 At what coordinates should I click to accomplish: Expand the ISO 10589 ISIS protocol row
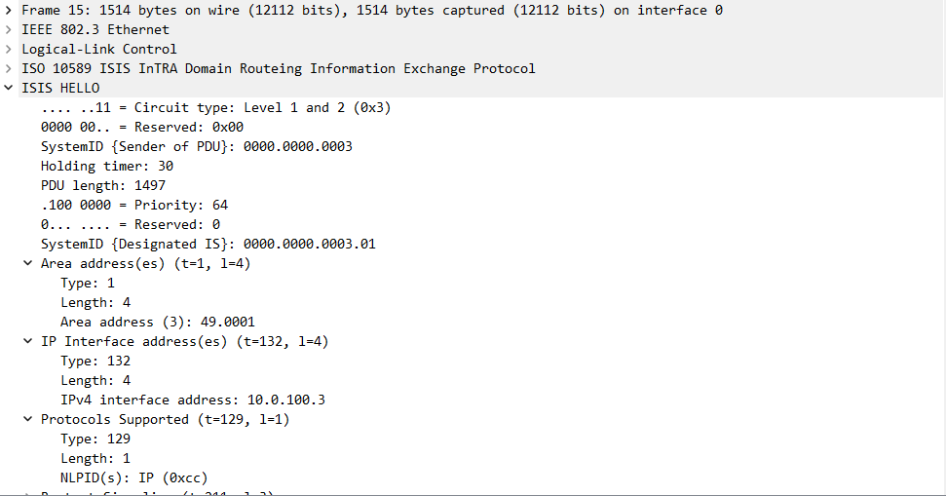(9, 68)
